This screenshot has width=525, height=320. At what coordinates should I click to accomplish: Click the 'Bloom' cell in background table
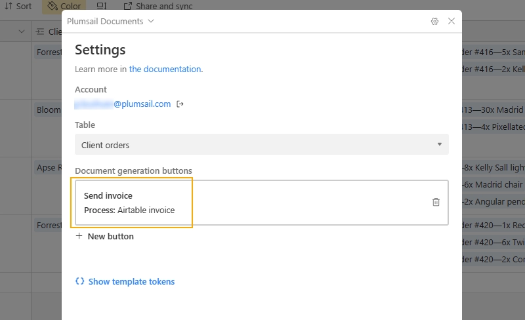click(x=49, y=110)
